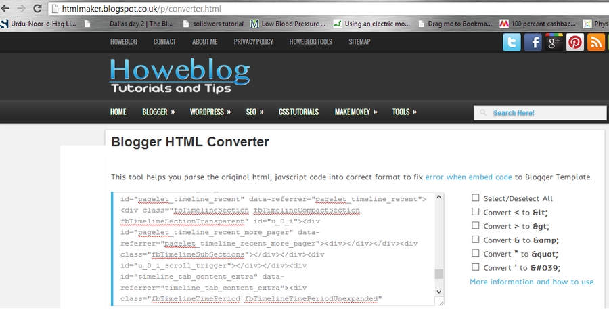The image size is (609, 312).
Task: Click the Search Here input field
Action: (531, 113)
